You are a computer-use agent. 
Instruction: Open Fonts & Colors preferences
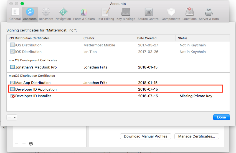click(x=84, y=14)
